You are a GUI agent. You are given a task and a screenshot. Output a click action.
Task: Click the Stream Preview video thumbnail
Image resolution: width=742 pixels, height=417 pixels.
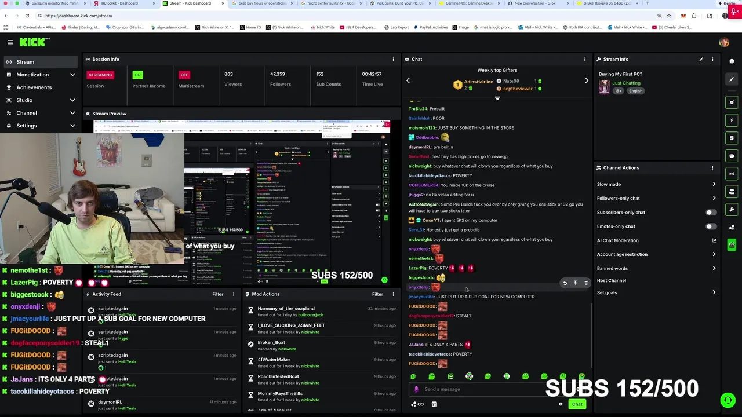tap(242, 202)
